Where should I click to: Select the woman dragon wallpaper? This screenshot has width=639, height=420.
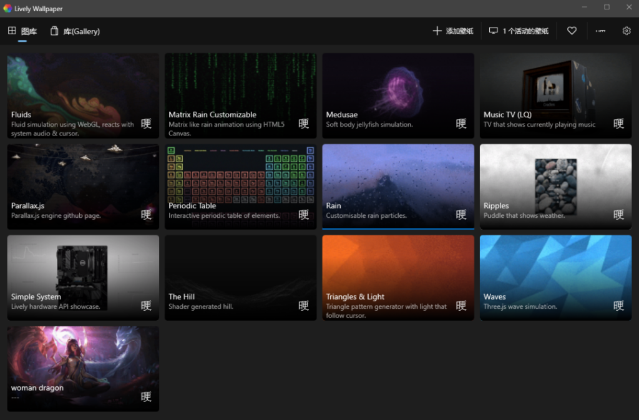click(x=83, y=369)
